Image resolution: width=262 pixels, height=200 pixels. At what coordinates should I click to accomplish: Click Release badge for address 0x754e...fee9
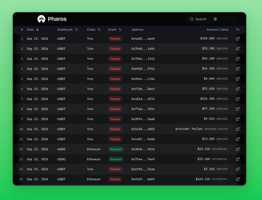pos(116,159)
